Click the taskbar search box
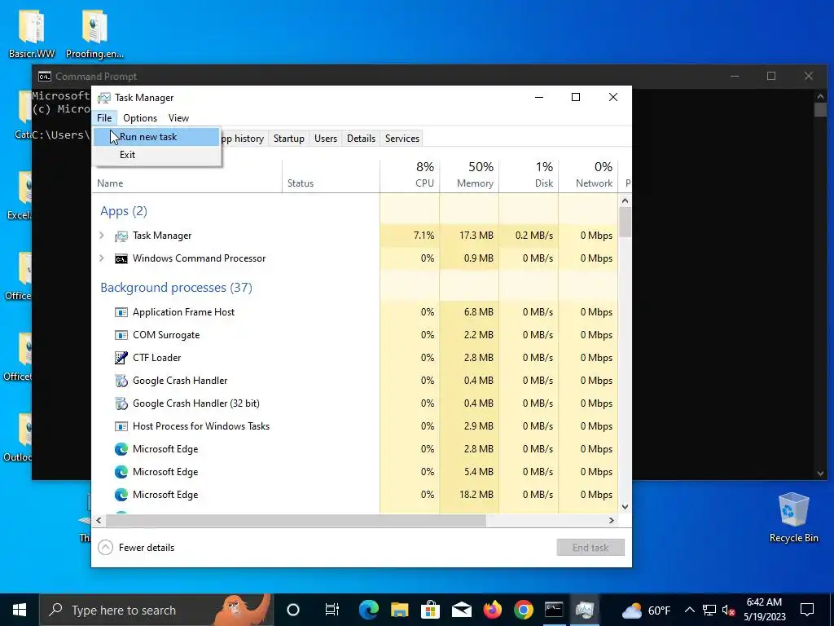 157,610
